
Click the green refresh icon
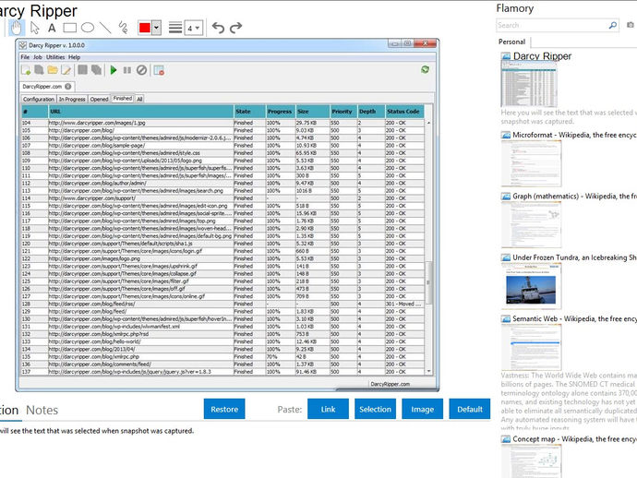click(425, 69)
